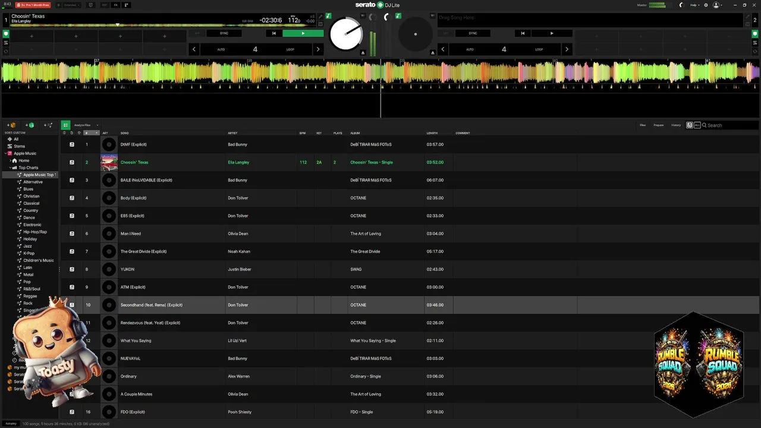761x428 pixels.
Task: Open the All library item
Action: coord(16,139)
